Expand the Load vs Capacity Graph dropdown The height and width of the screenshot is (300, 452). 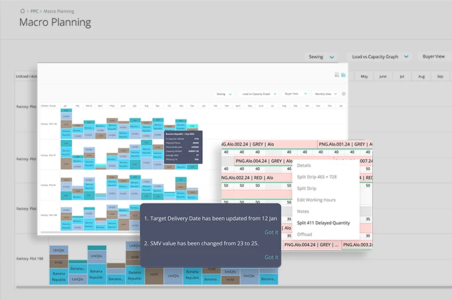click(380, 57)
